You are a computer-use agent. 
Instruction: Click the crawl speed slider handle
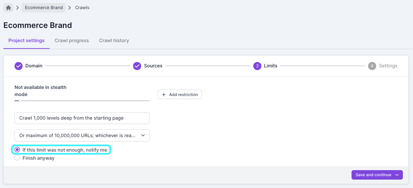click(20, 100)
